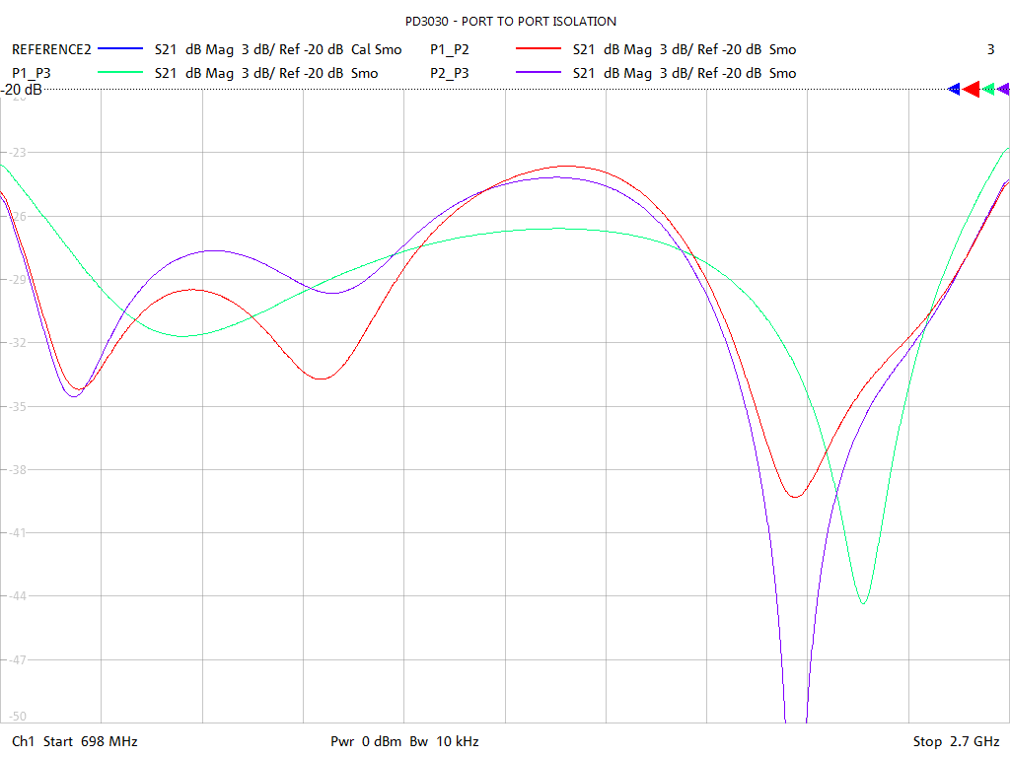This screenshot has height=757, width=1010.
Task: Select the P1_P2 trace label
Action: tap(450, 49)
